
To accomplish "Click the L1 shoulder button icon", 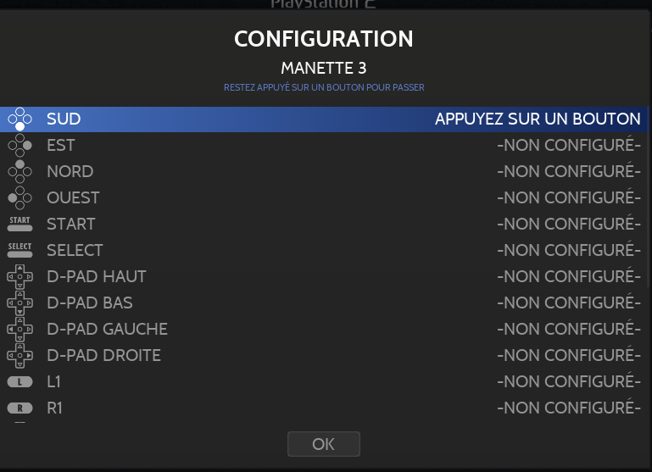I will (20, 382).
